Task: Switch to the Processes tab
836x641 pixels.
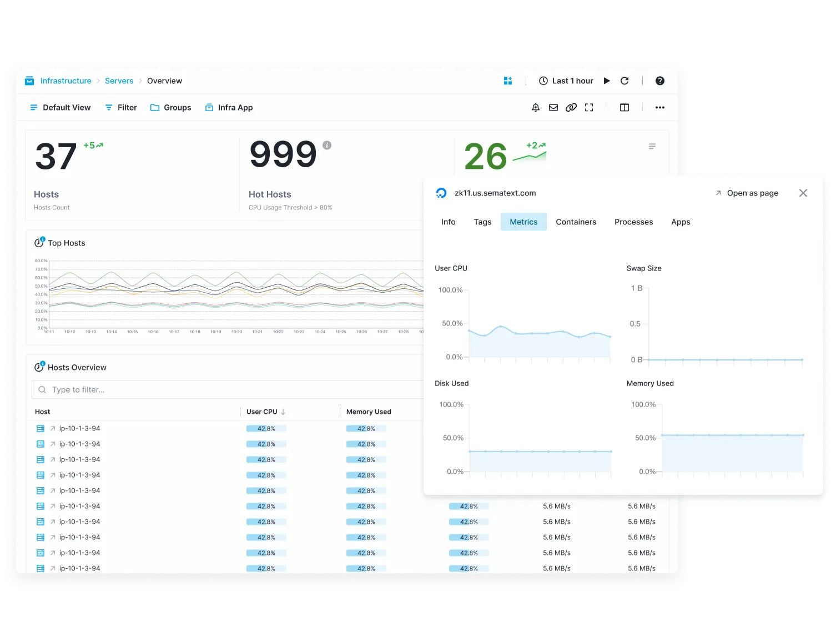Action: (x=633, y=222)
